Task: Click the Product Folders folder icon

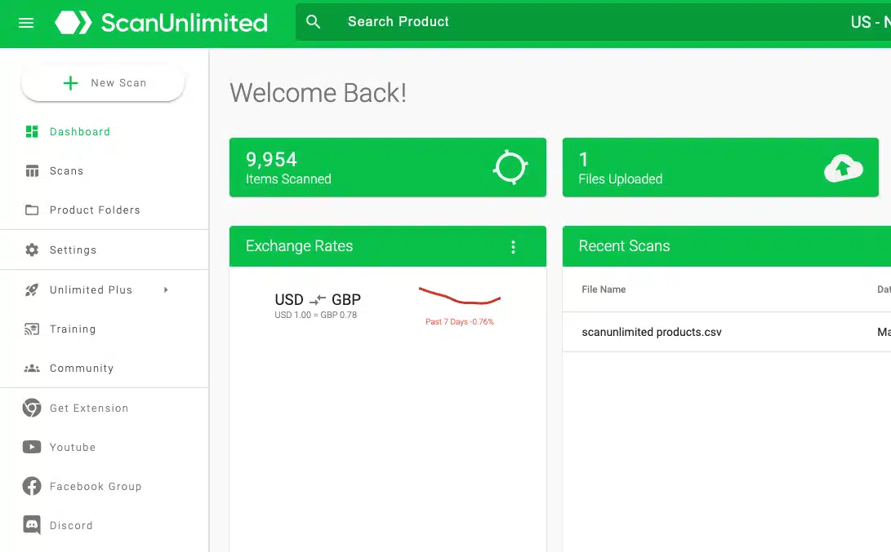Action: 32,210
